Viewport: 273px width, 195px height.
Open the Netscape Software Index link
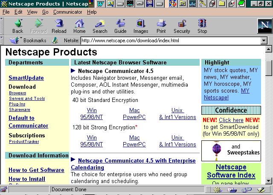[231, 171]
